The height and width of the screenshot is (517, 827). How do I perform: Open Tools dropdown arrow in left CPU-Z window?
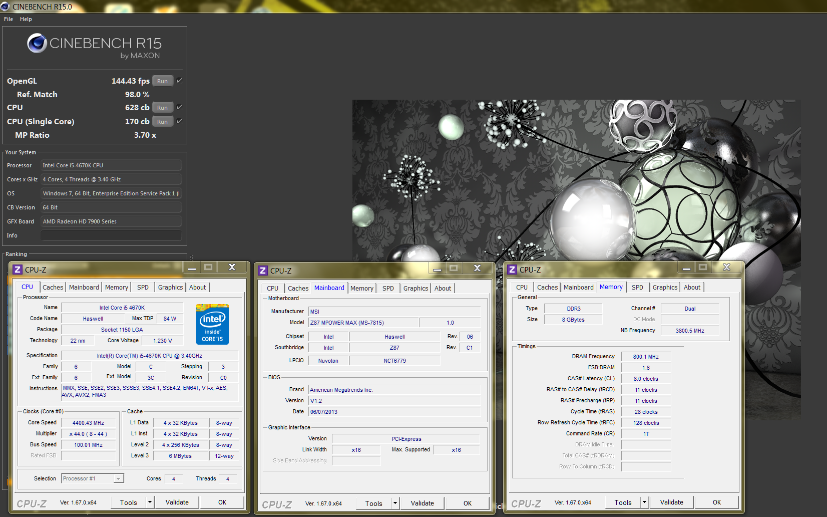click(150, 502)
